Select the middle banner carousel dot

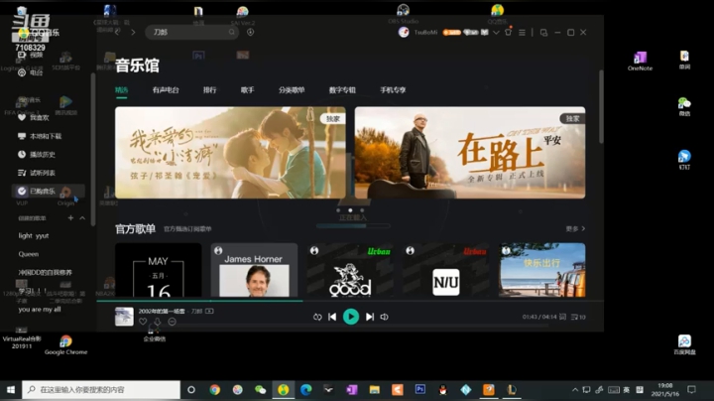(350, 210)
